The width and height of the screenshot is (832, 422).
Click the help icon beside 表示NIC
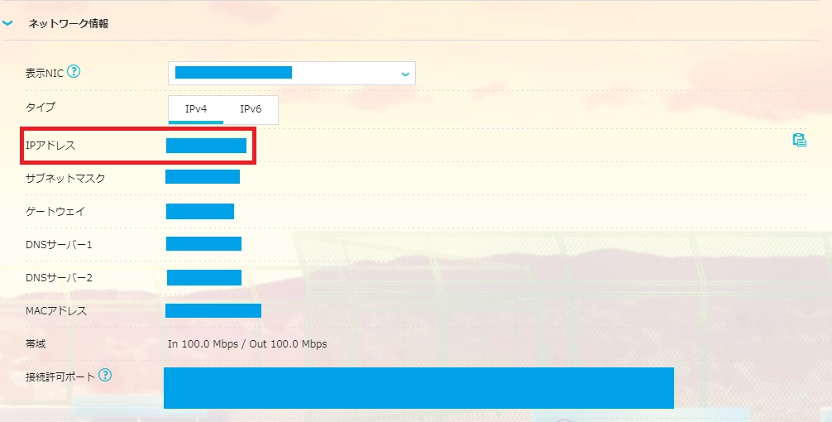click(74, 72)
